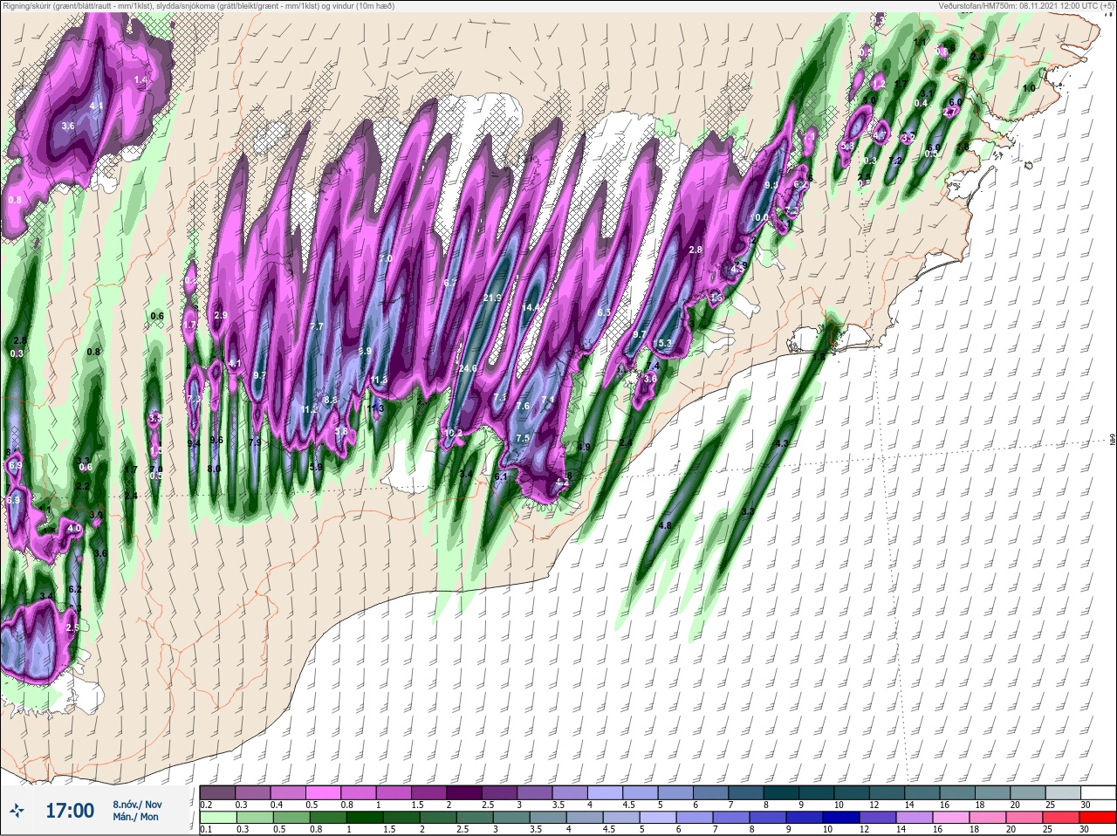Select the white swatch above top-row value 30
The height and width of the screenshot is (836, 1117).
point(1099,792)
